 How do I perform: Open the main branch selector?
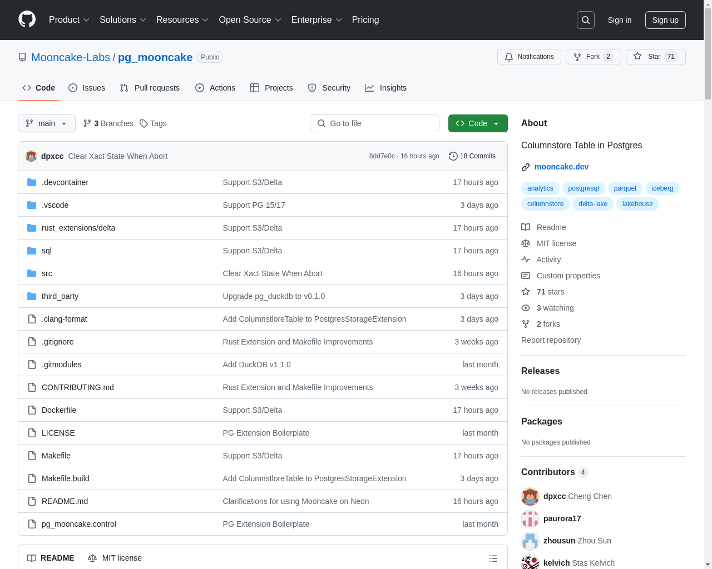pos(47,123)
